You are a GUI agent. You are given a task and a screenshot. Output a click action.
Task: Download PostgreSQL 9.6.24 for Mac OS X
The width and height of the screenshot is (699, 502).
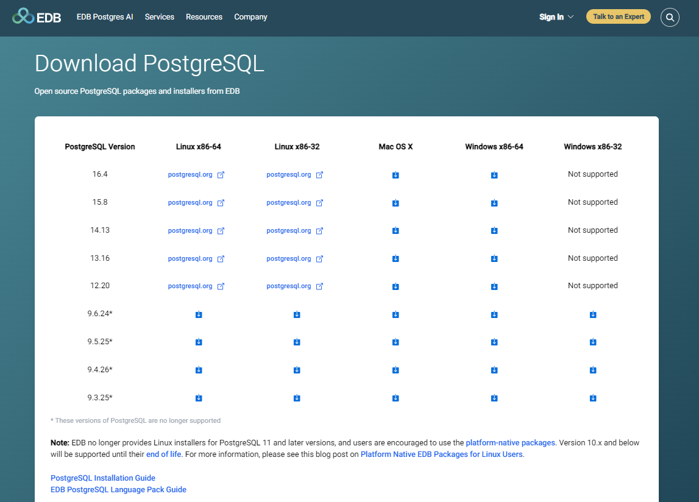pyautogui.click(x=396, y=314)
